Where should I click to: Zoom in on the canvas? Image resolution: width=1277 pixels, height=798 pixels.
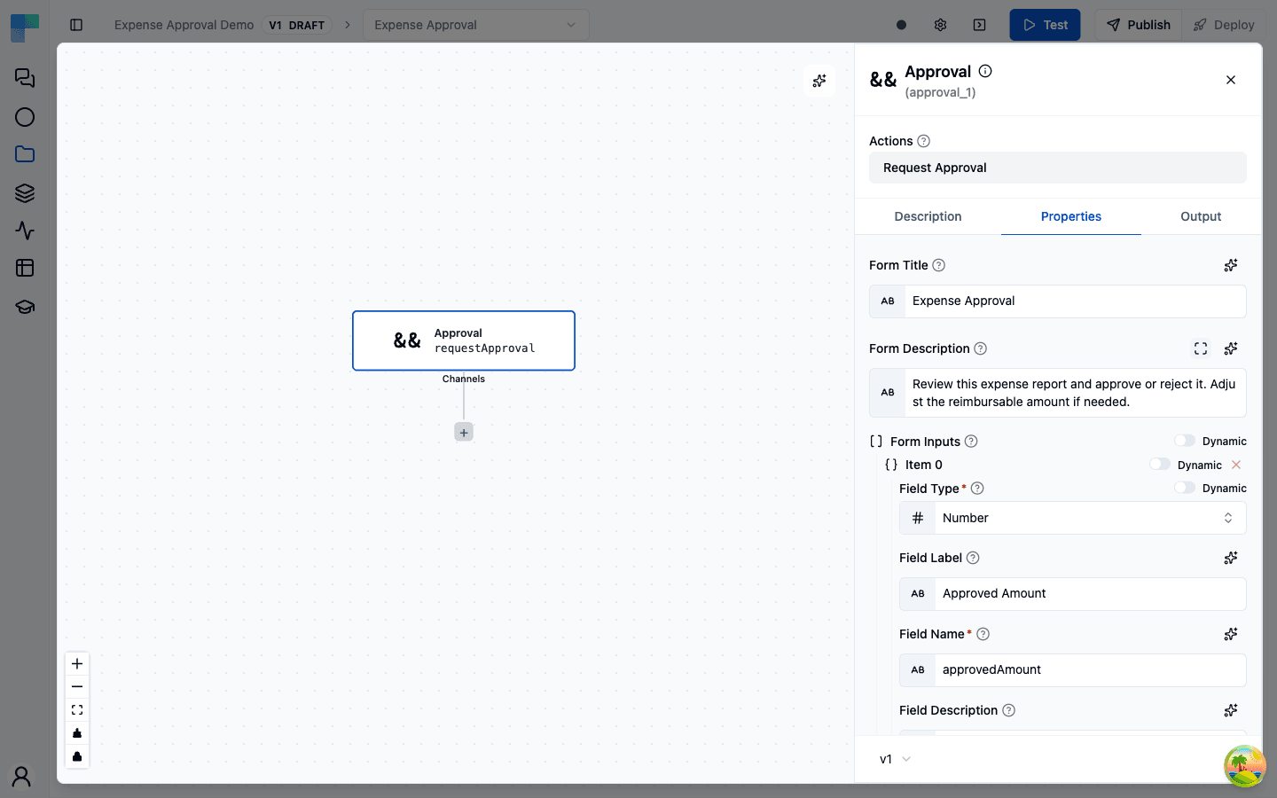pos(77,664)
